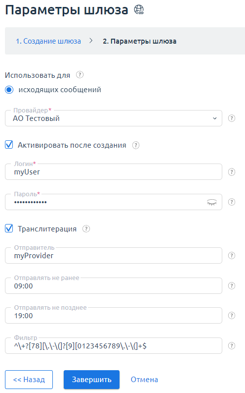This screenshot has width=245, height=393.
Task: Show password using the eye icon
Action: coord(212,202)
